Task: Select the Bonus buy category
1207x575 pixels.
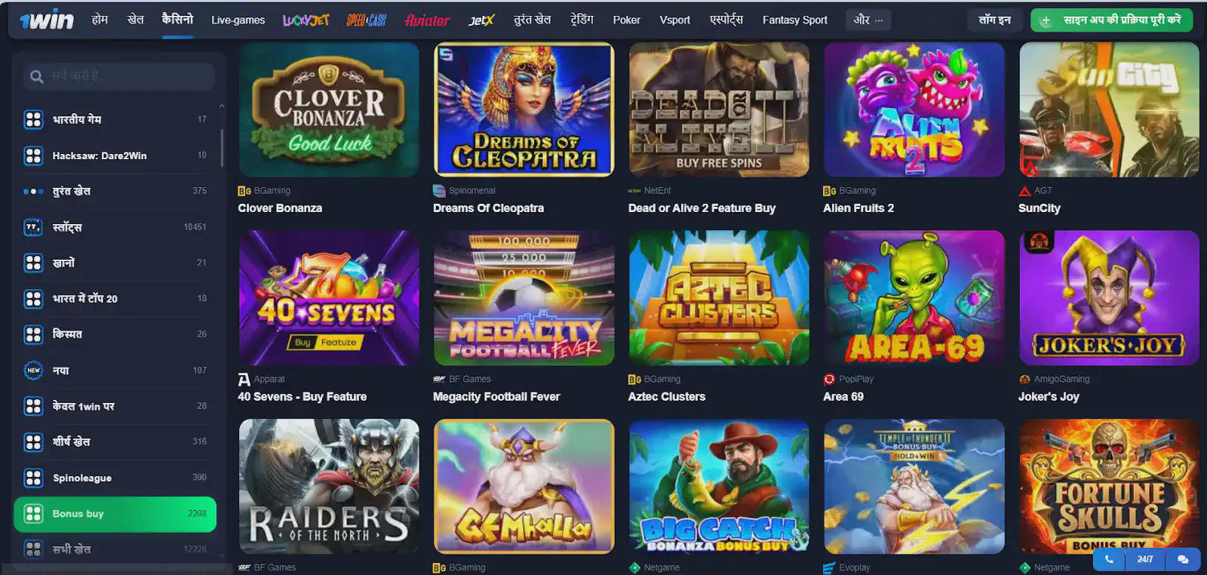Action: (x=115, y=514)
